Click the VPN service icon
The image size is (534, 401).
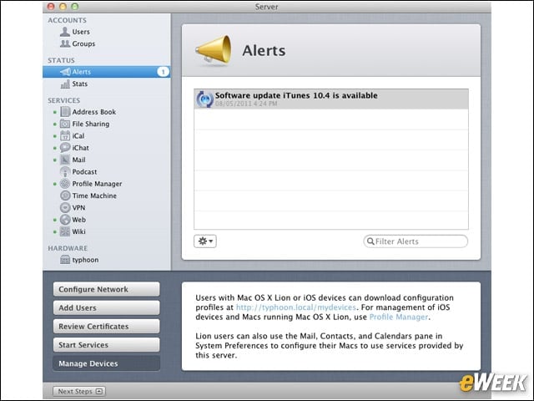pyautogui.click(x=65, y=208)
